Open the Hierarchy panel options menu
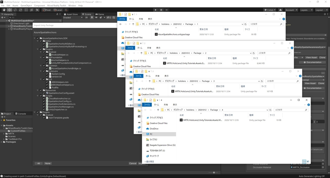This screenshot has width=330, height=178. pos(60,14)
